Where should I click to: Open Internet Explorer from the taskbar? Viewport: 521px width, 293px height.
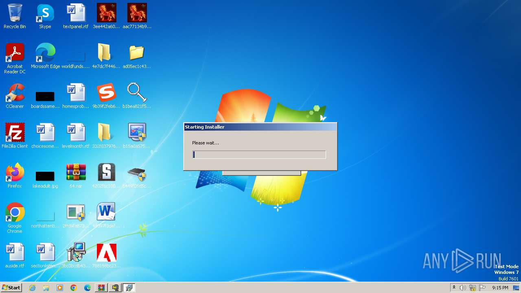(33, 288)
